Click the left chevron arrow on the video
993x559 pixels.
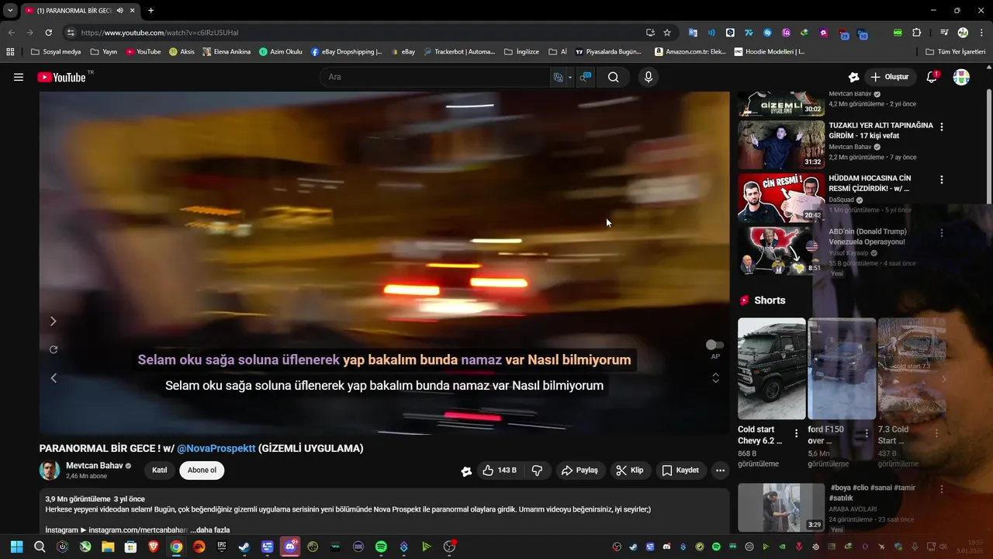[x=54, y=378]
